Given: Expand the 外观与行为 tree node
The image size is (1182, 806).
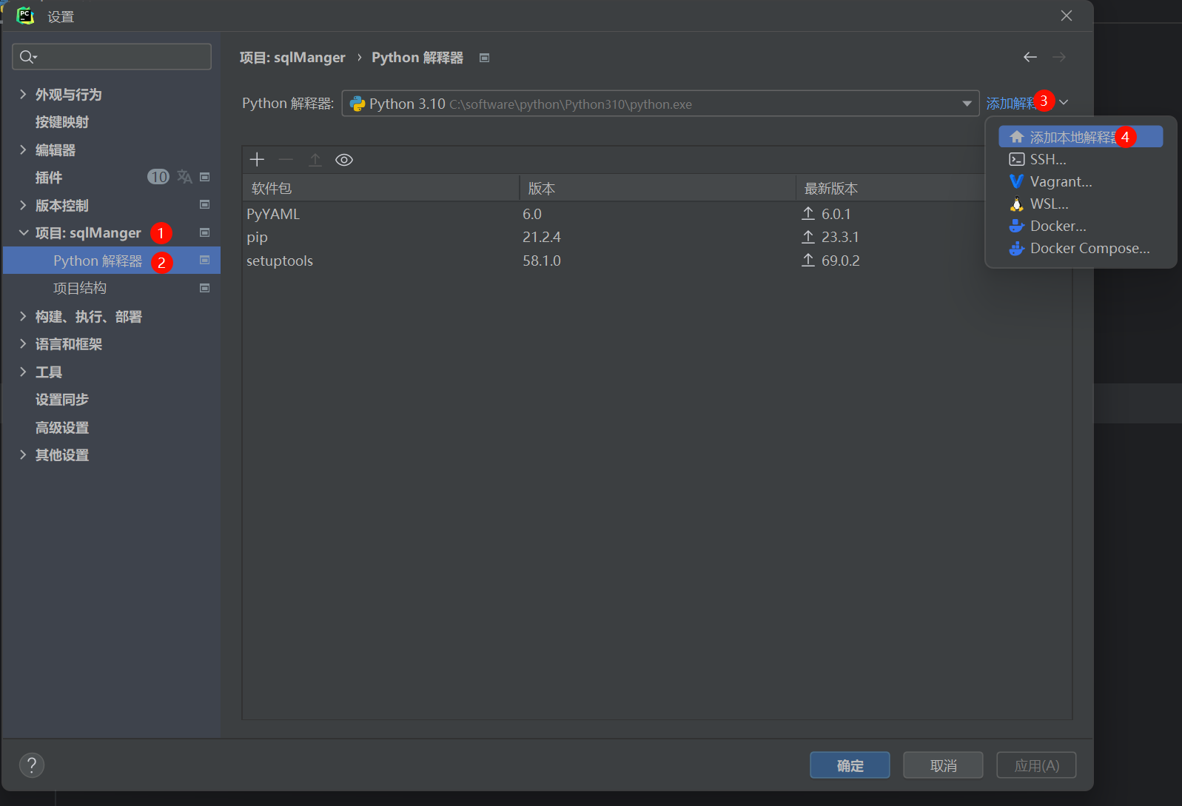Looking at the screenshot, I should pos(23,94).
